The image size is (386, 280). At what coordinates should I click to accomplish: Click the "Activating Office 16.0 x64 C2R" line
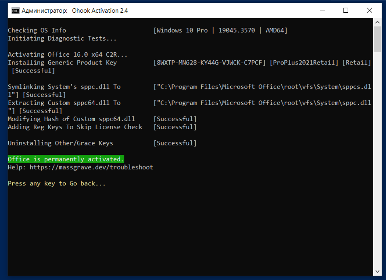(x=67, y=54)
